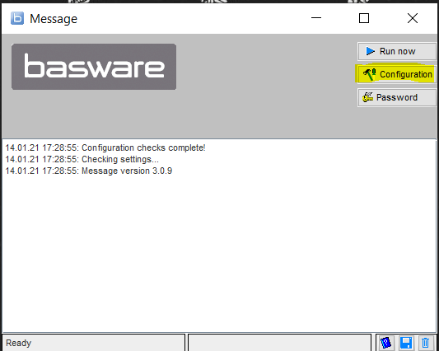Maximize the Message window
The image size is (439, 351).
364,18
